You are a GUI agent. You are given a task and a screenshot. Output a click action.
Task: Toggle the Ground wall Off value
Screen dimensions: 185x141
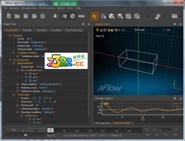pyautogui.click(x=37, y=105)
